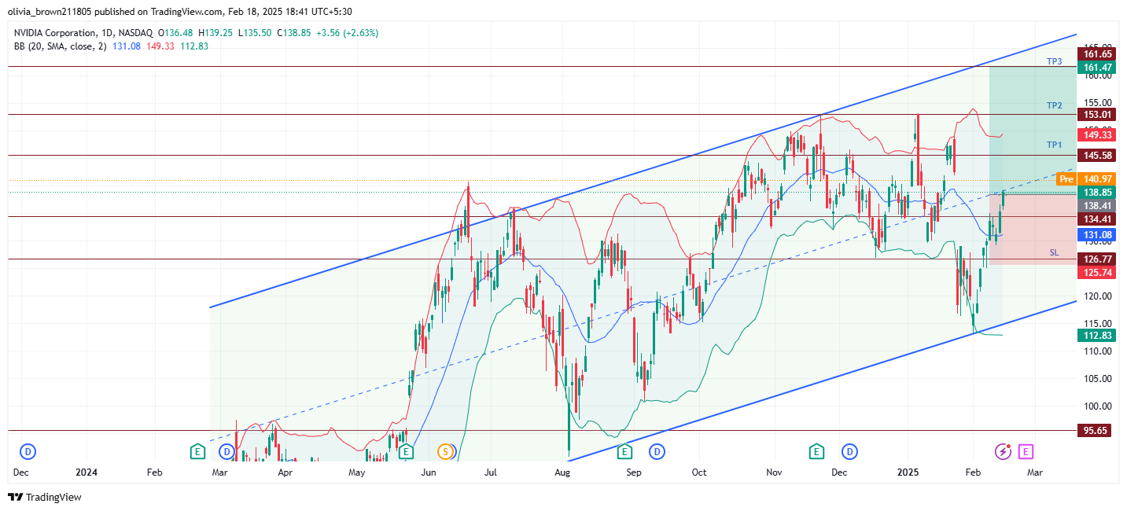The image size is (1127, 511).
Task: Click the green 112.83 lower band tag
Action: click(x=1097, y=335)
